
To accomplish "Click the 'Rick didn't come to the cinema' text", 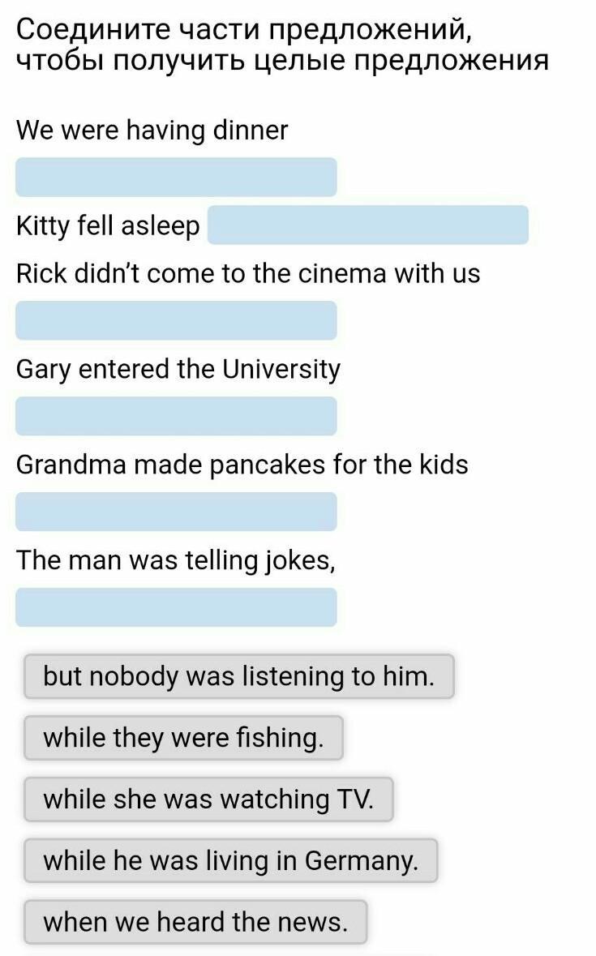I will pyautogui.click(x=247, y=273).
